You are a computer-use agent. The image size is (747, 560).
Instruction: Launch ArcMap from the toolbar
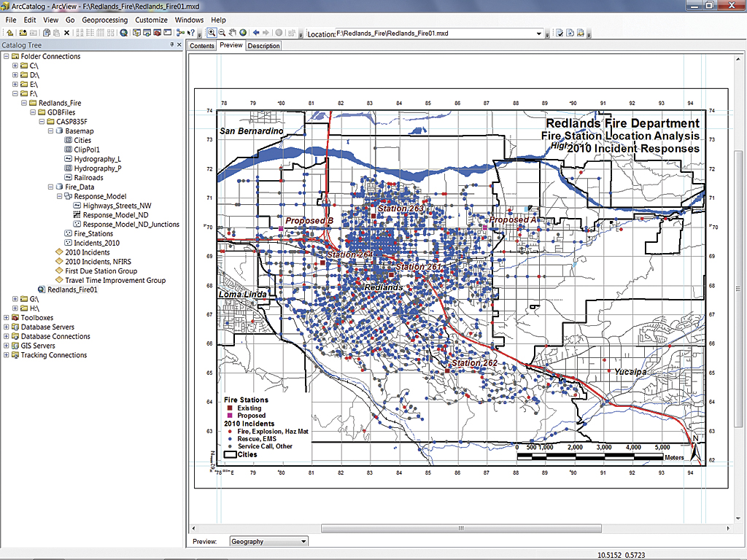point(123,33)
